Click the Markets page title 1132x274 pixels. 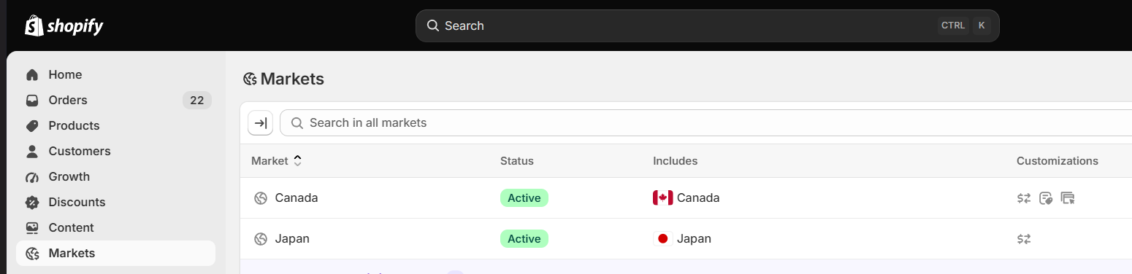click(292, 79)
